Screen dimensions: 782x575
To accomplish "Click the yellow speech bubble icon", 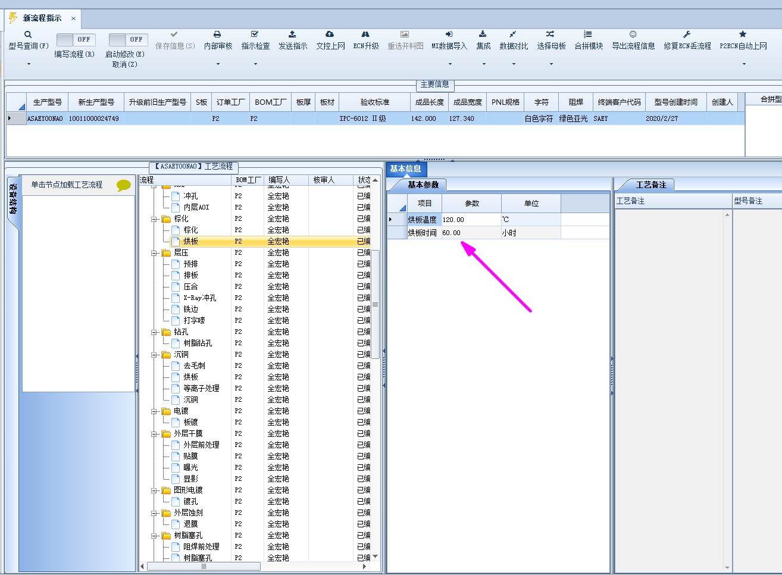I will (123, 186).
